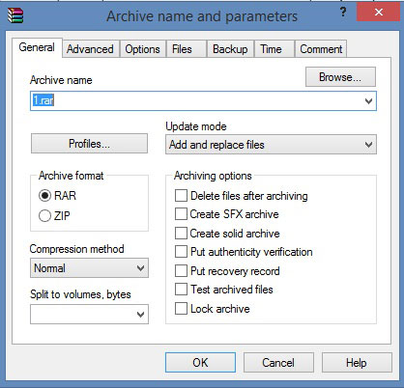This screenshot has height=388, width=404.
Task: Click the Compression method label
Action: (x=76, y=249)
